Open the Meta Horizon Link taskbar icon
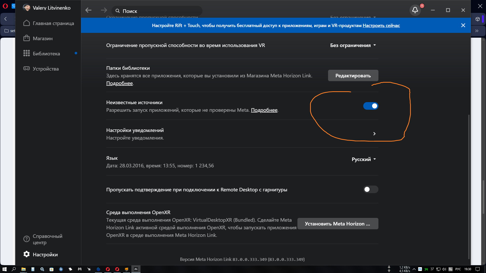 136,269
